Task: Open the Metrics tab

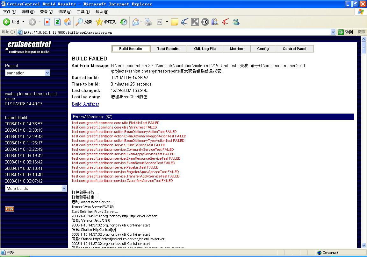Action: click(236, 49)
